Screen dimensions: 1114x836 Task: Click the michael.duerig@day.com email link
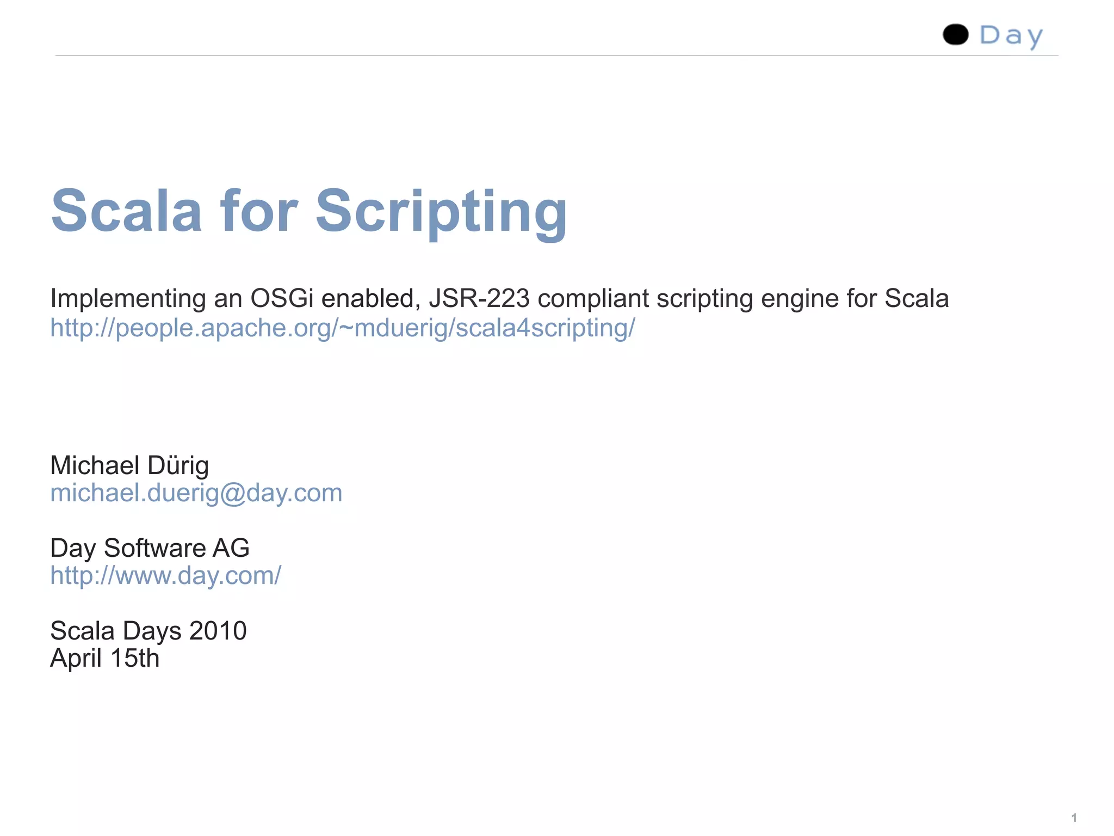pyautogui.click(x=196, y=493)
